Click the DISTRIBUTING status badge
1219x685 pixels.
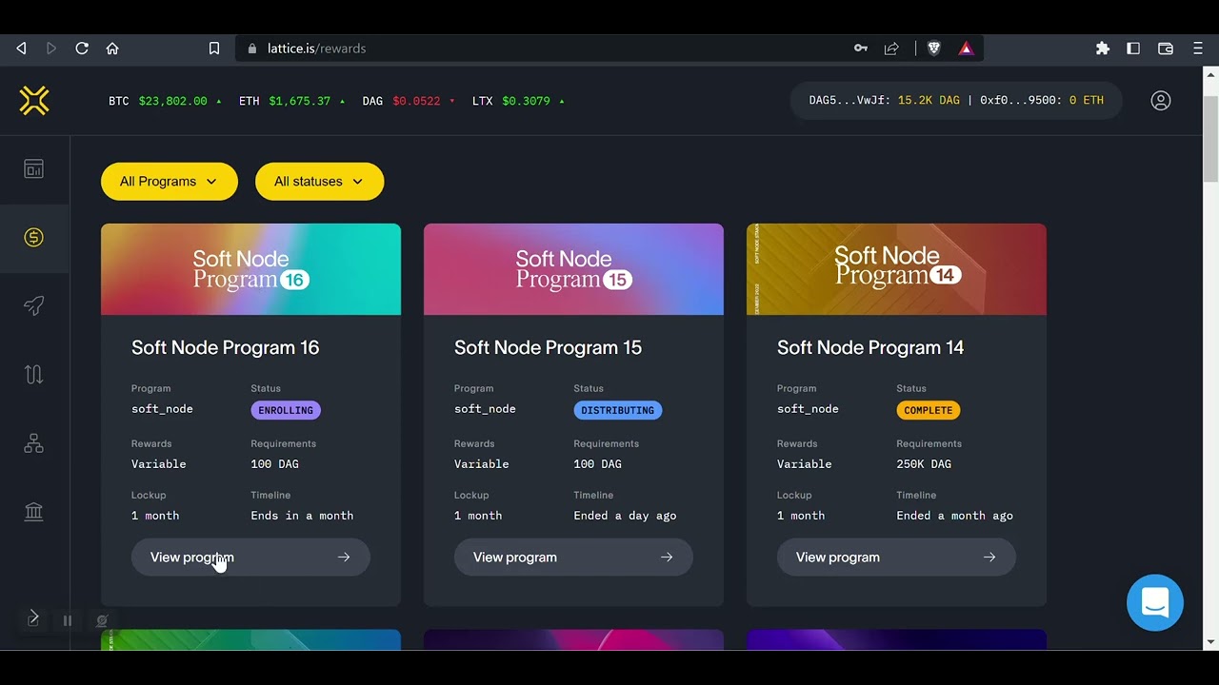[x=618, y=410]
